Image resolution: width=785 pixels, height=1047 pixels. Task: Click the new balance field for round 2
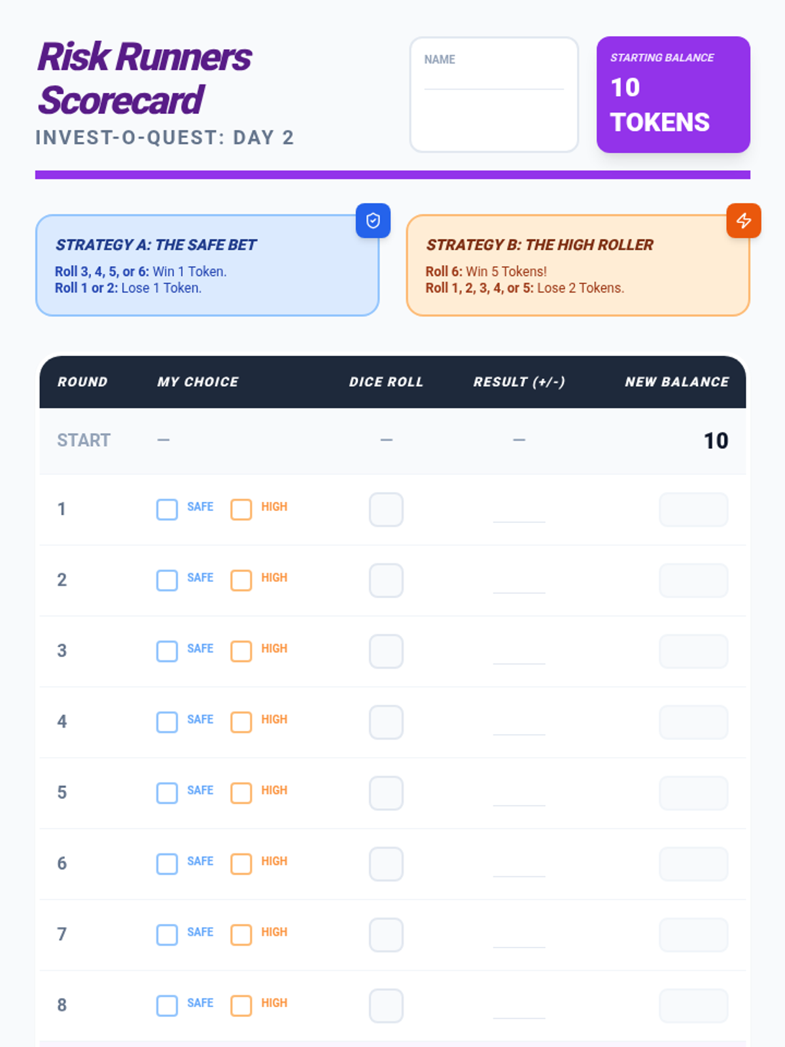693,580
